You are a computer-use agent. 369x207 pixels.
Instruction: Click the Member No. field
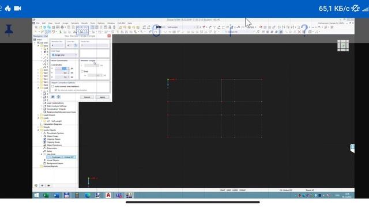(x=57, y=45)
